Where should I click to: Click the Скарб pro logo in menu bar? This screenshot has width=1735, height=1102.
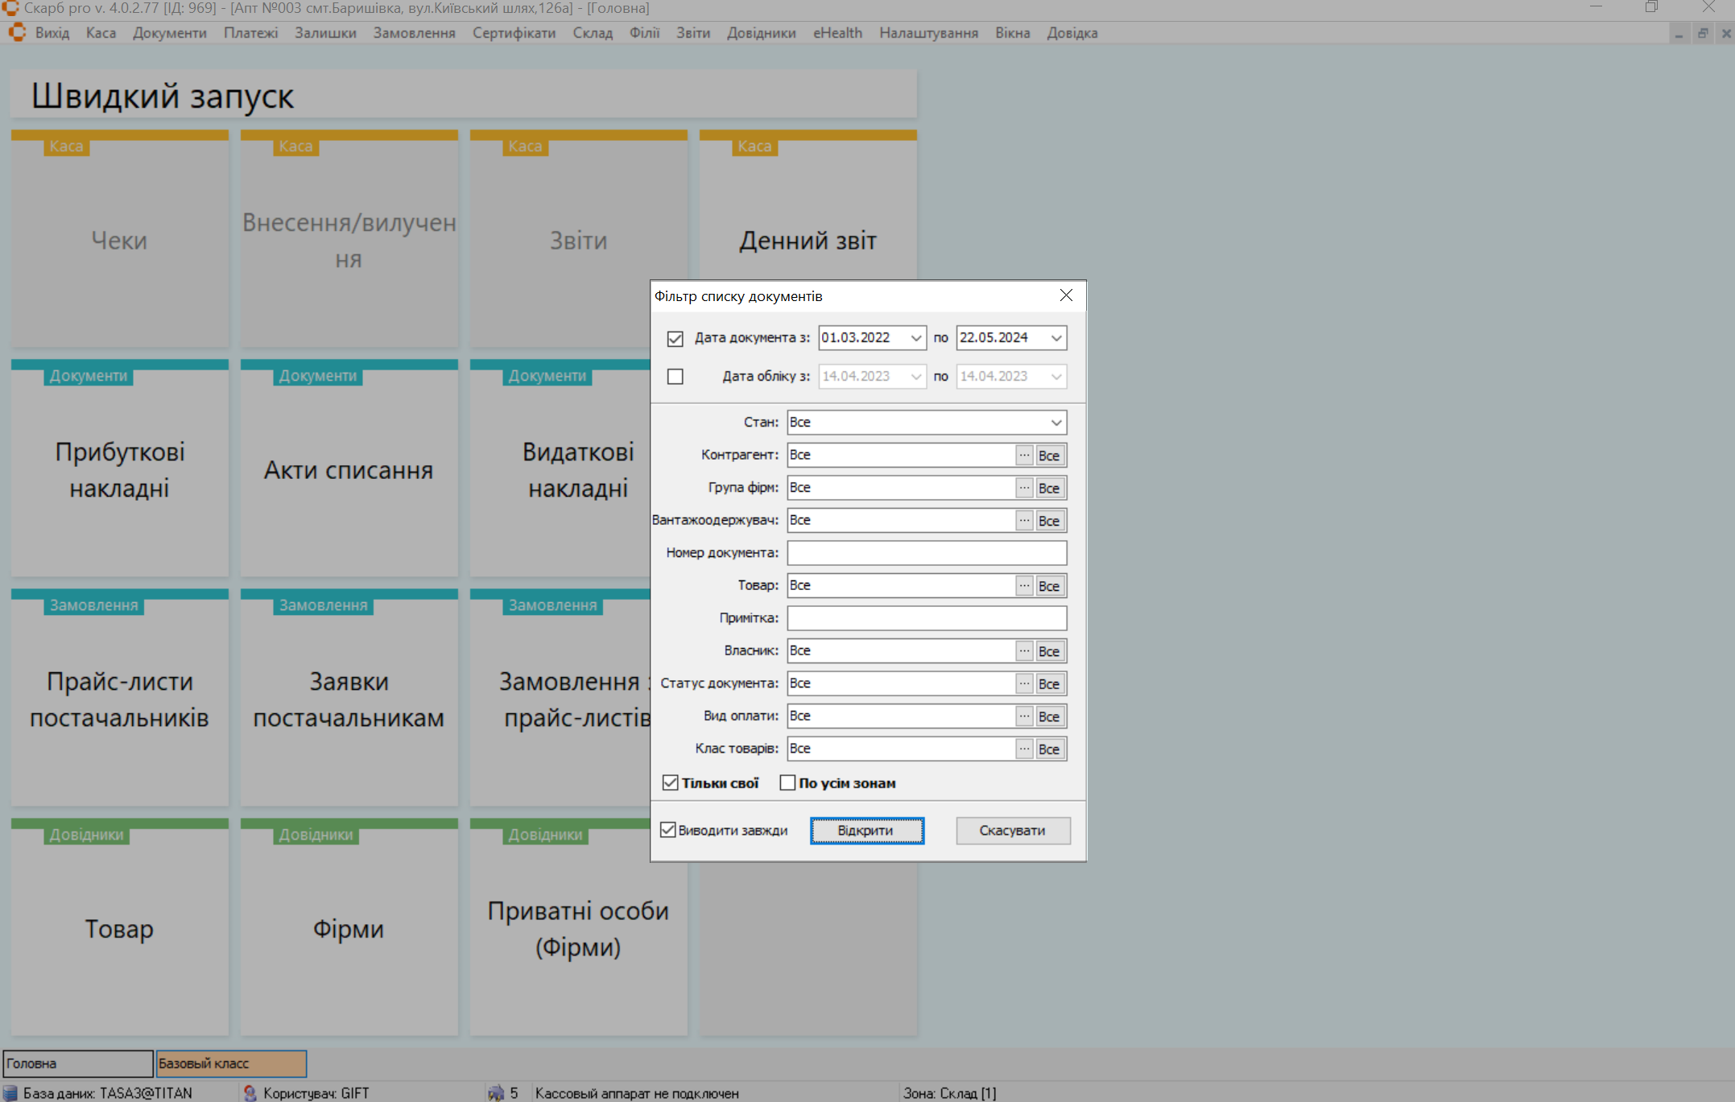pos(17,33)
